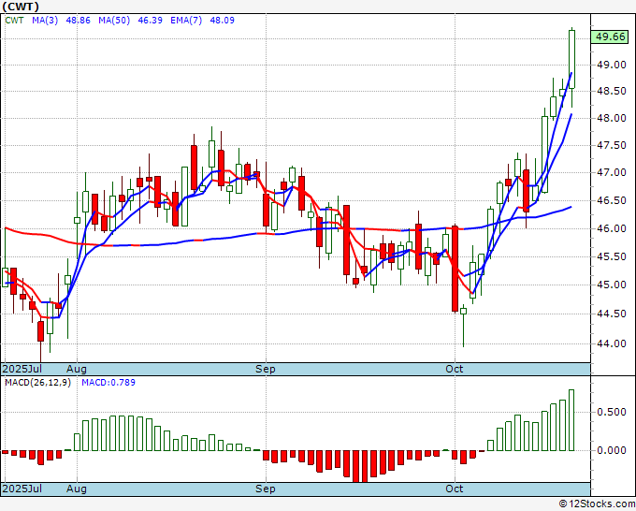Click the MACD(26,12,9) indicator label
Screen dimensions: 636x511
point(37,383)
